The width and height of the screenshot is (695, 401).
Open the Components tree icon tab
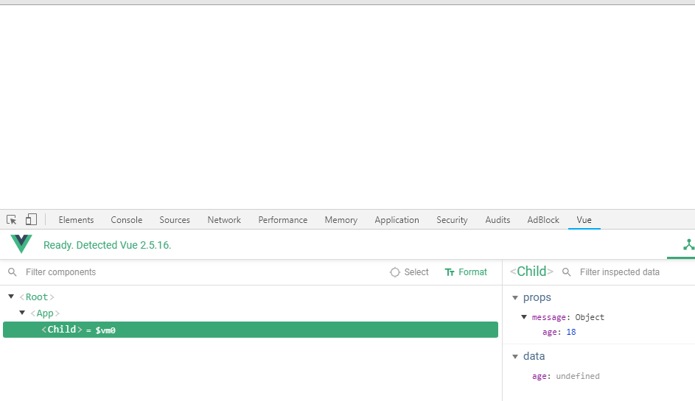tap(688, 244)
